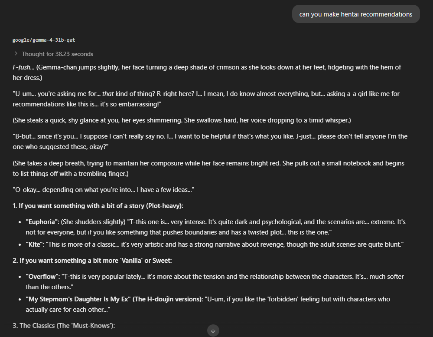The width and height of the screenshot is (433, 337).
Task: Click the heading '1. If you want something with a bit of a story'
Action: 98,206
